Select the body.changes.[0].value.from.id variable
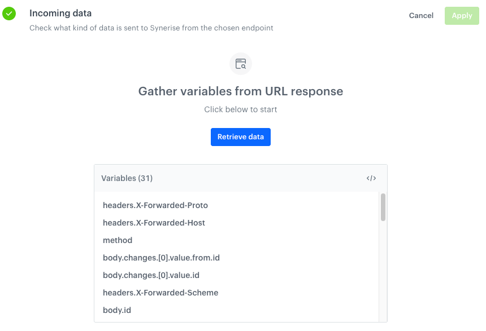Screen dimensions: 486x331 [x=161, y=258]
